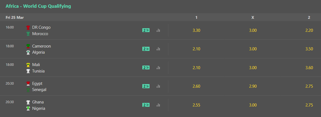The width and height of the screenshot is (321, 117).
Task: Click the DR Congo red jersey icon
Action: click(x=28, y=27)
